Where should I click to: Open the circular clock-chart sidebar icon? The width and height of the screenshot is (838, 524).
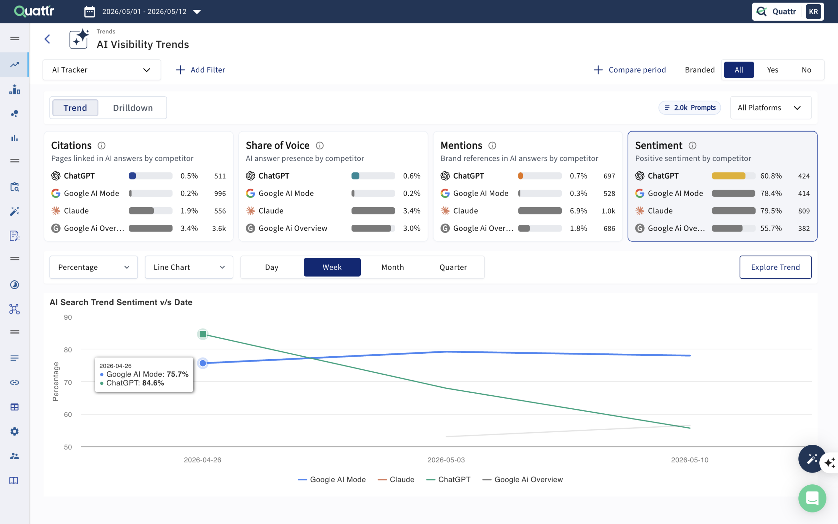[x=14, y=285]
